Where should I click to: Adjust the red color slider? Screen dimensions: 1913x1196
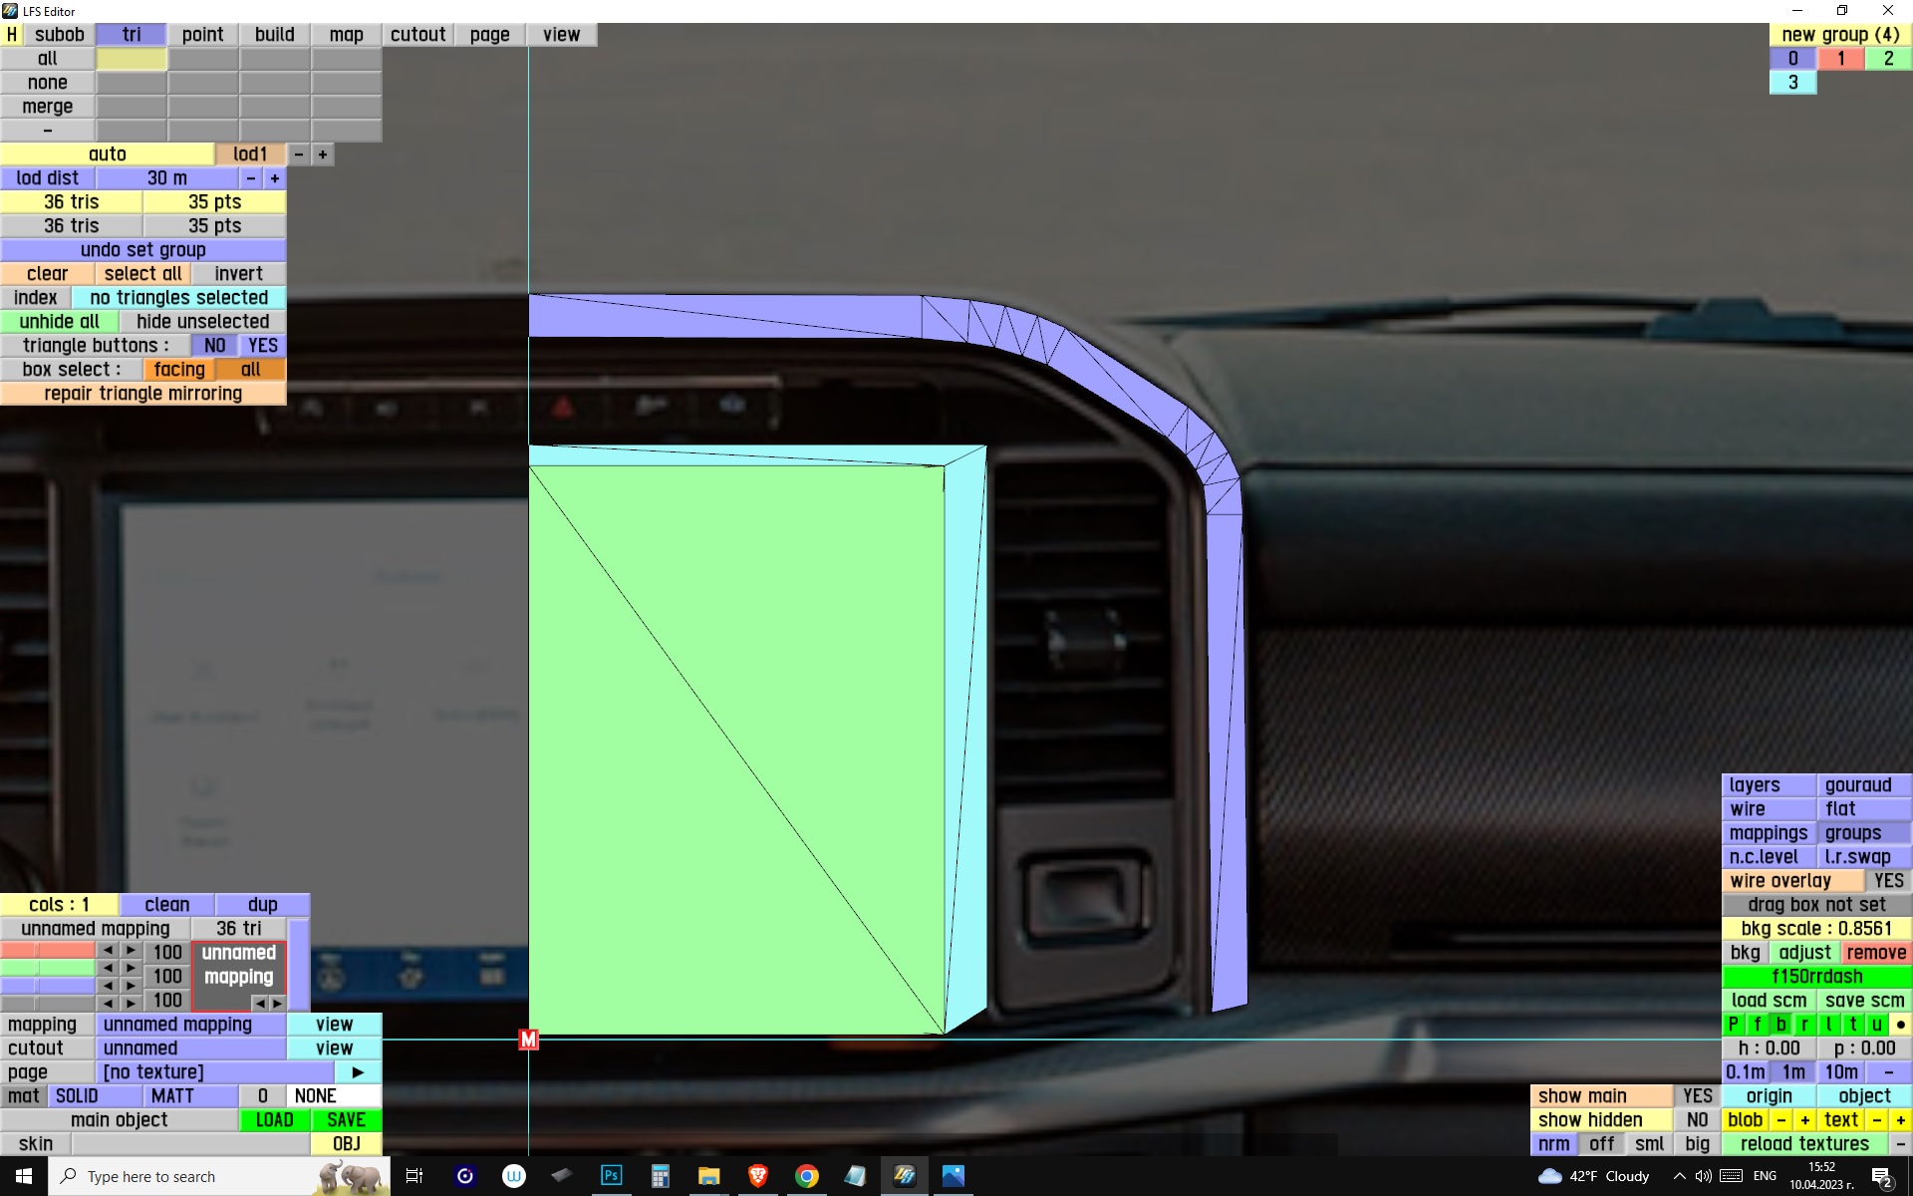point(48,952)
